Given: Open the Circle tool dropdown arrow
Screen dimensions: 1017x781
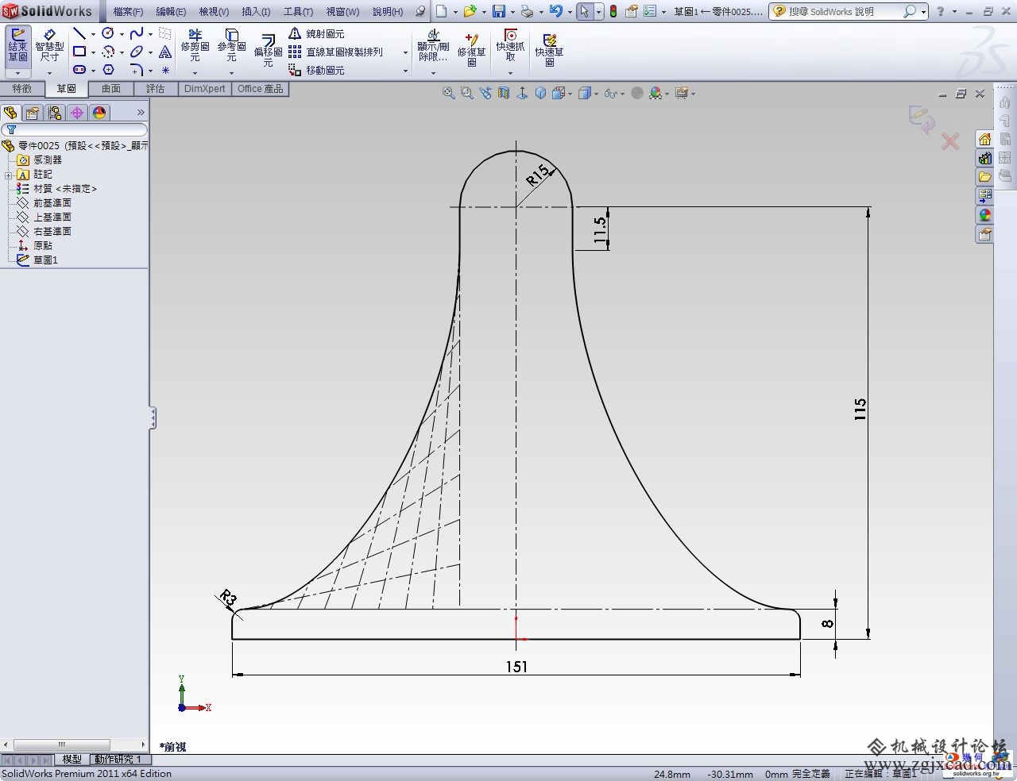Looking at the screenshot, I should (122, 34).
